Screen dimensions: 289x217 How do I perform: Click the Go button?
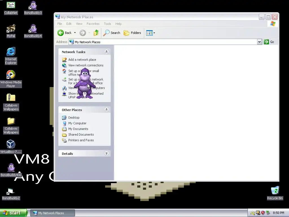[x=269, y=42]
